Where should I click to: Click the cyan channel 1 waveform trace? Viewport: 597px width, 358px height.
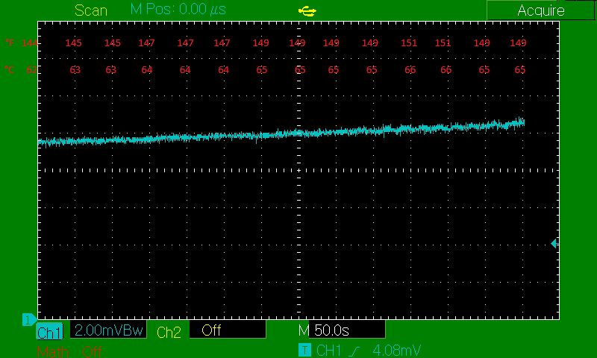281,134
